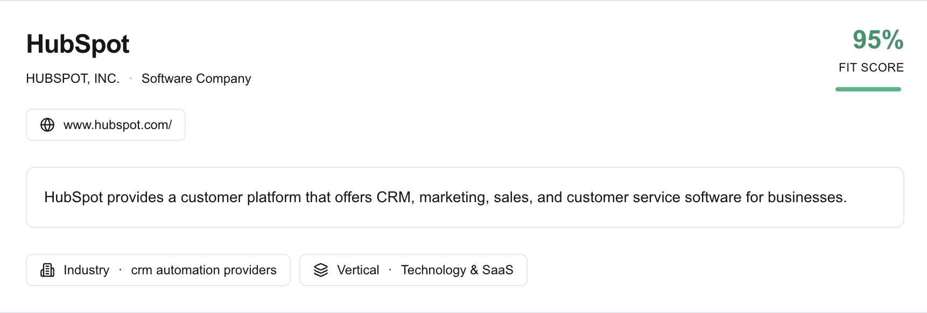Click the crm automation providers text
Viewport: 927px width, 313px height.
coord(203,270)
